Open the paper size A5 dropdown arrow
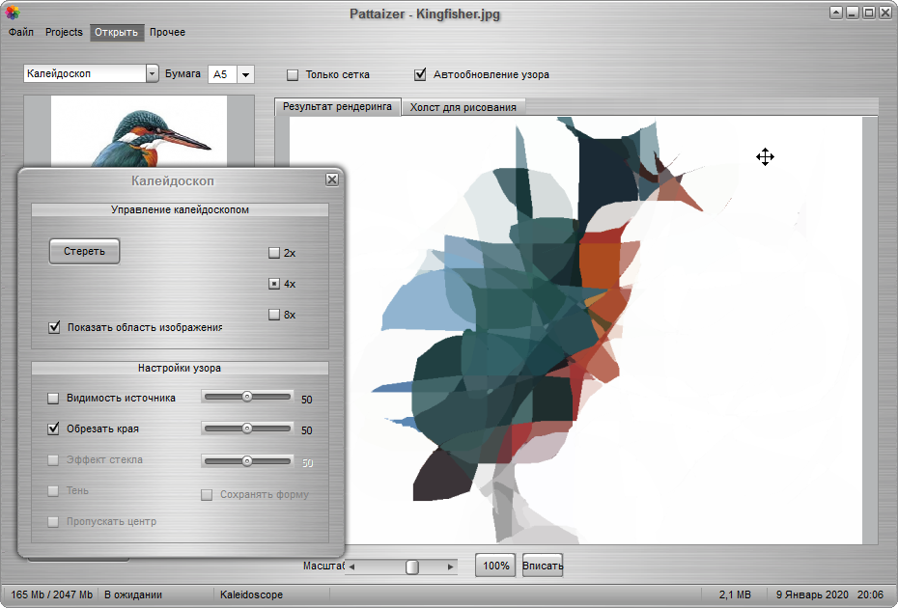898x608 pixels. [x=245, y=74]
